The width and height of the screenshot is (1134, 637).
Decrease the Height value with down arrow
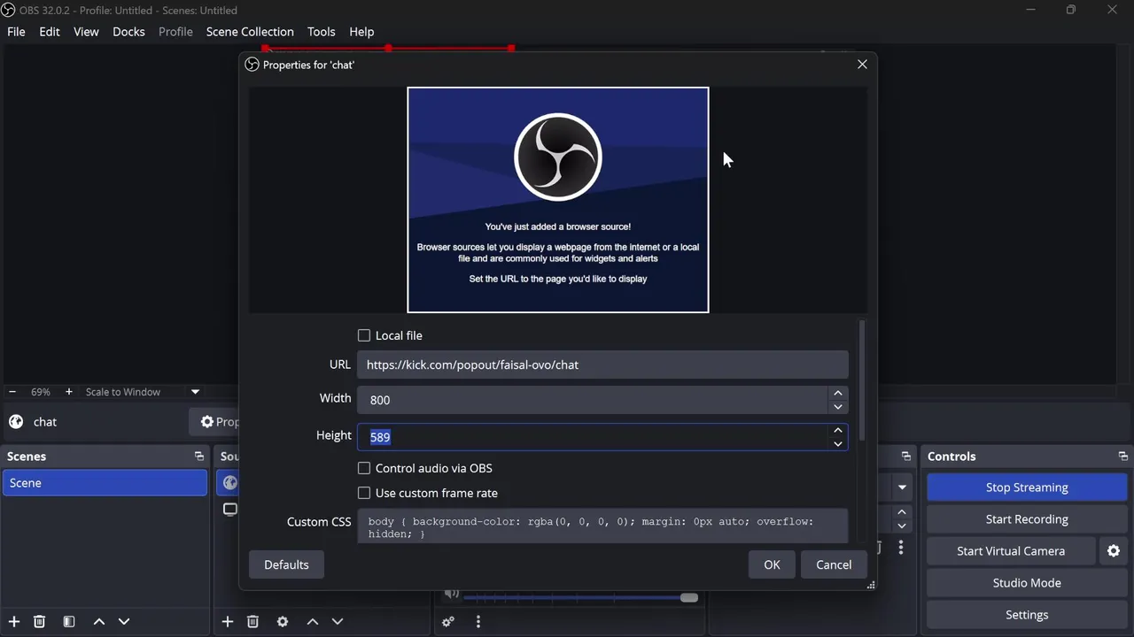838,444
